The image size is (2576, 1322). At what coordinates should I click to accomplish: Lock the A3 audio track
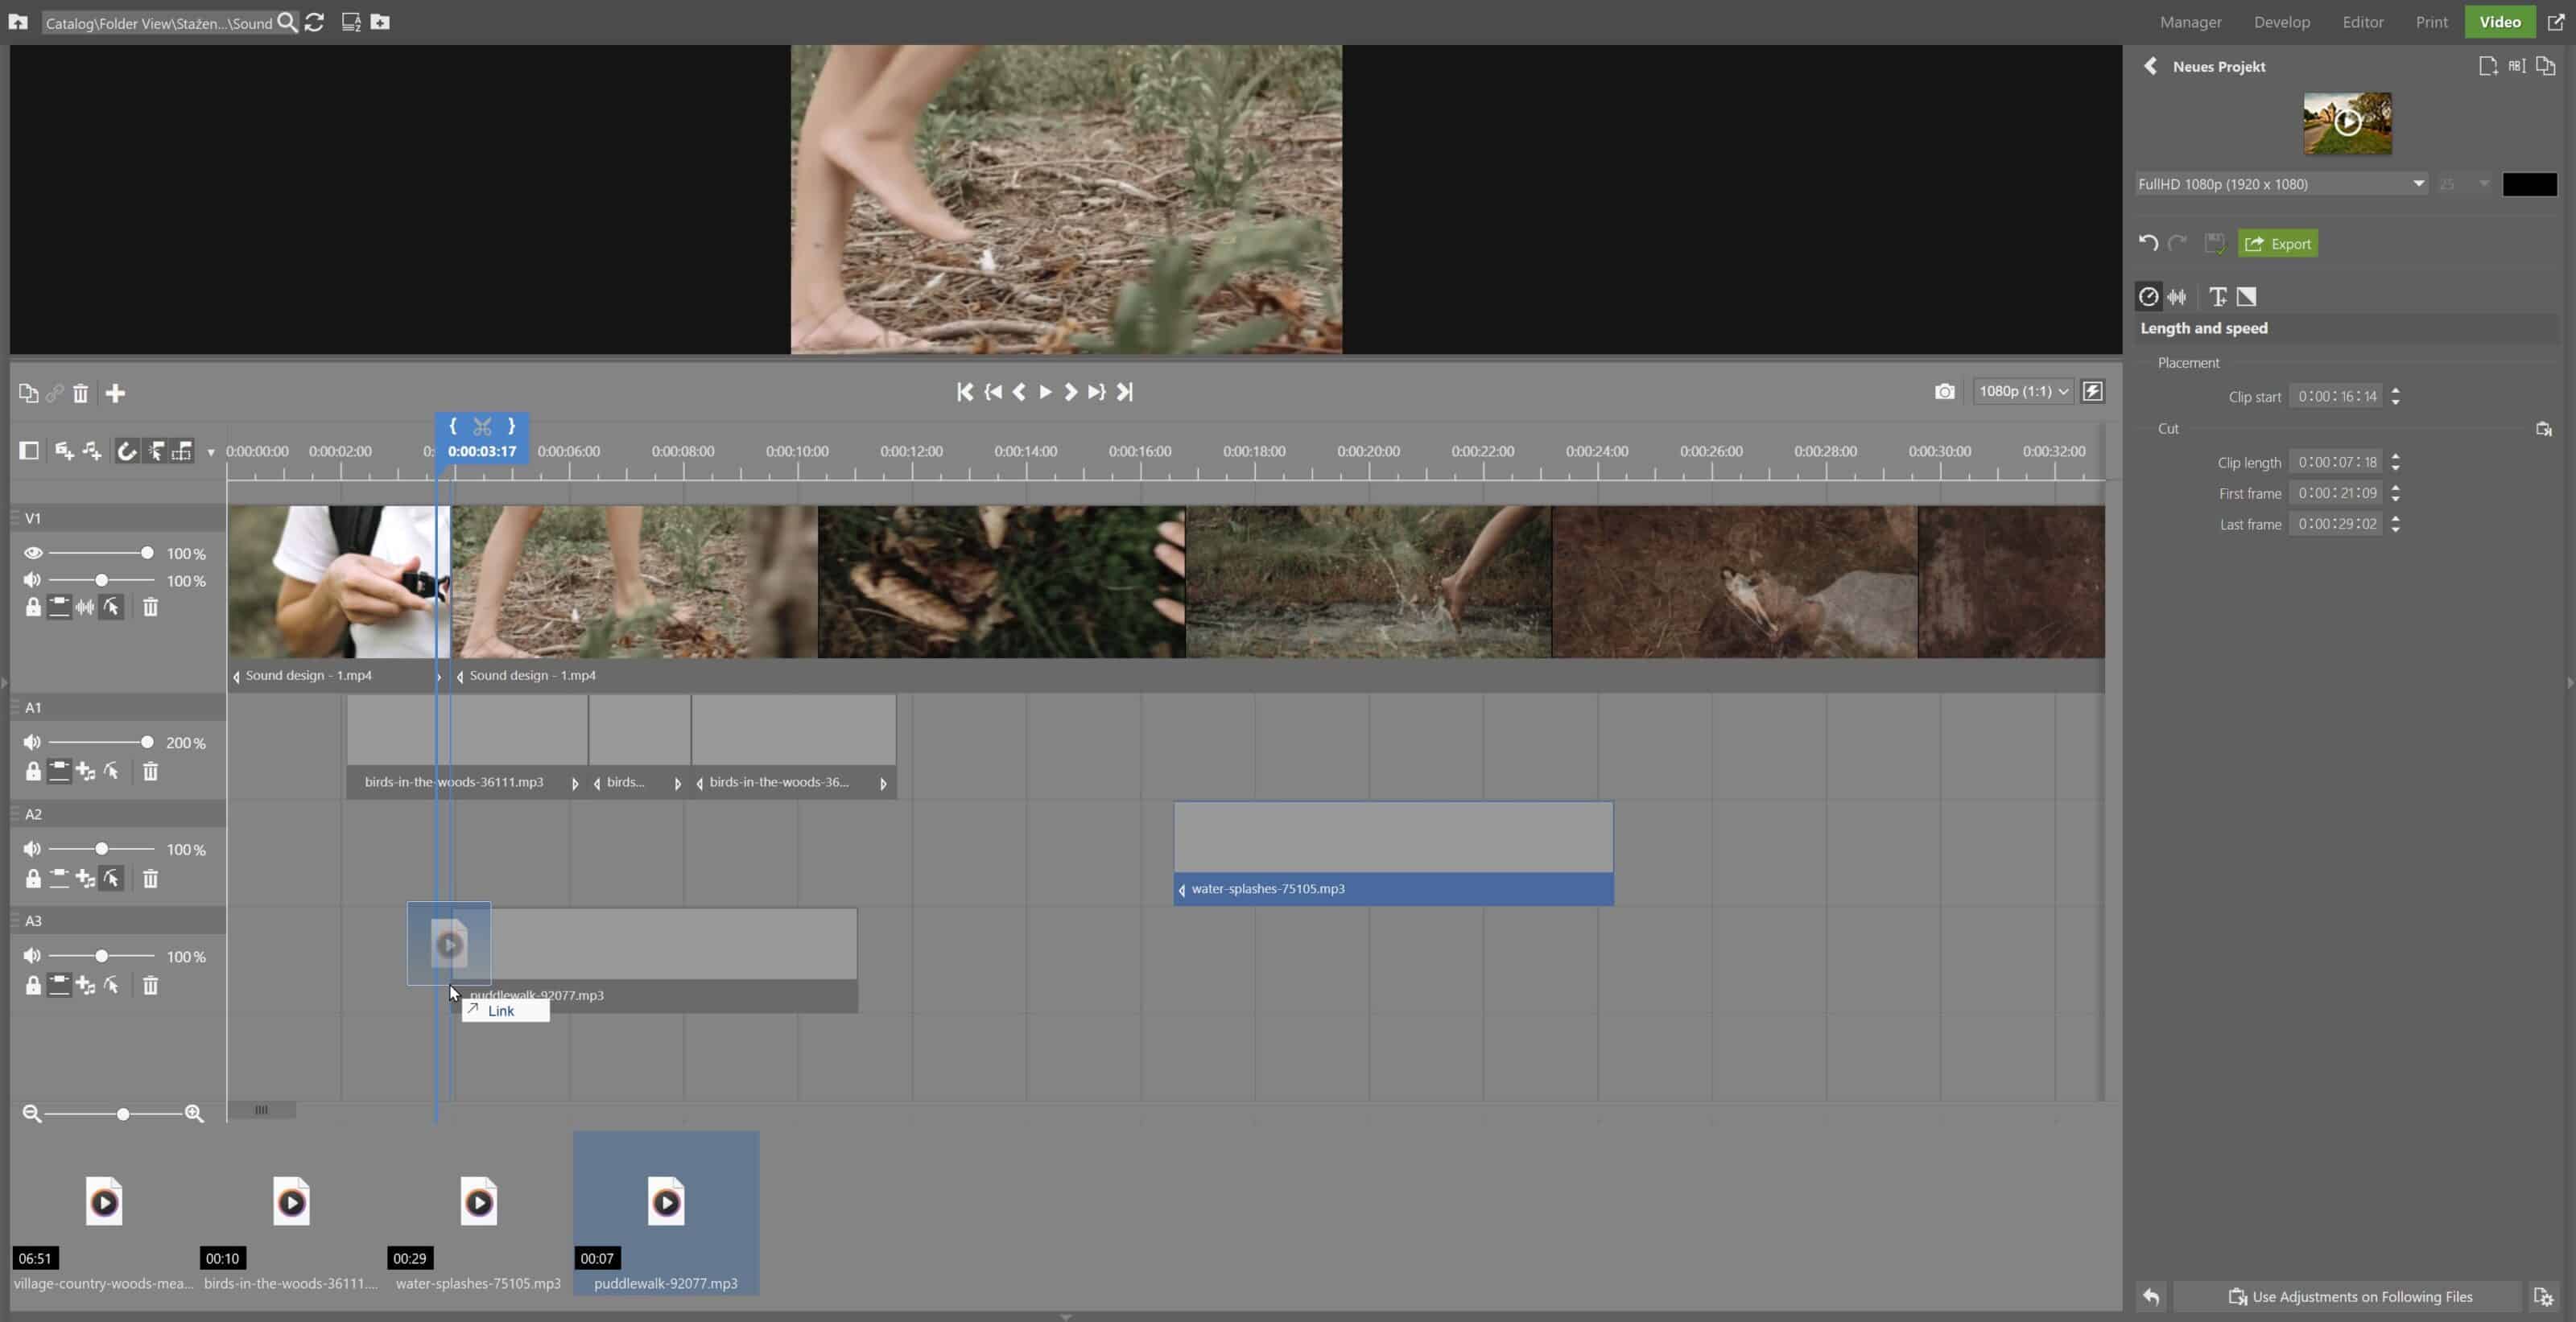click(x=33, y=985)
